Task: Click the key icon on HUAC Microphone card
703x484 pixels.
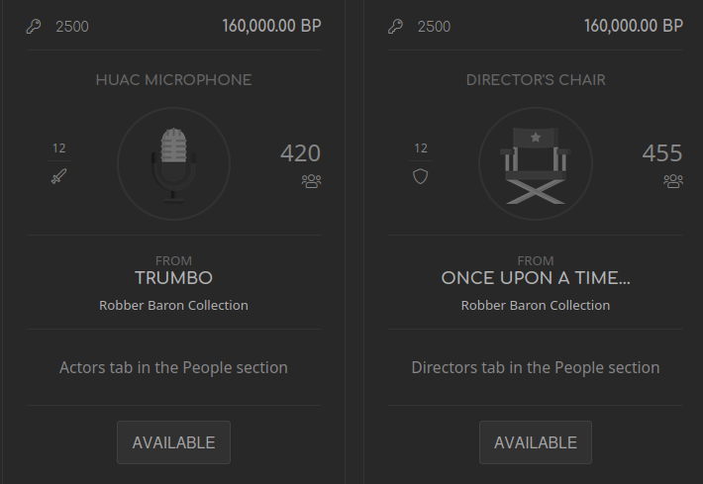Action: [x=34, y=27]
